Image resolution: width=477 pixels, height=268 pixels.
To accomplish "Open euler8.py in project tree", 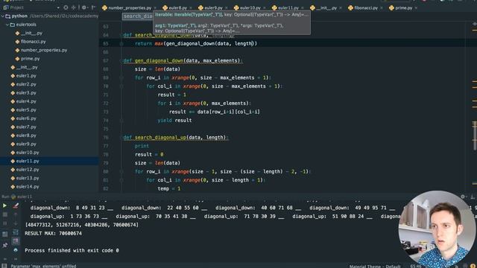I will pyautogui.click(x=26, y=135).
